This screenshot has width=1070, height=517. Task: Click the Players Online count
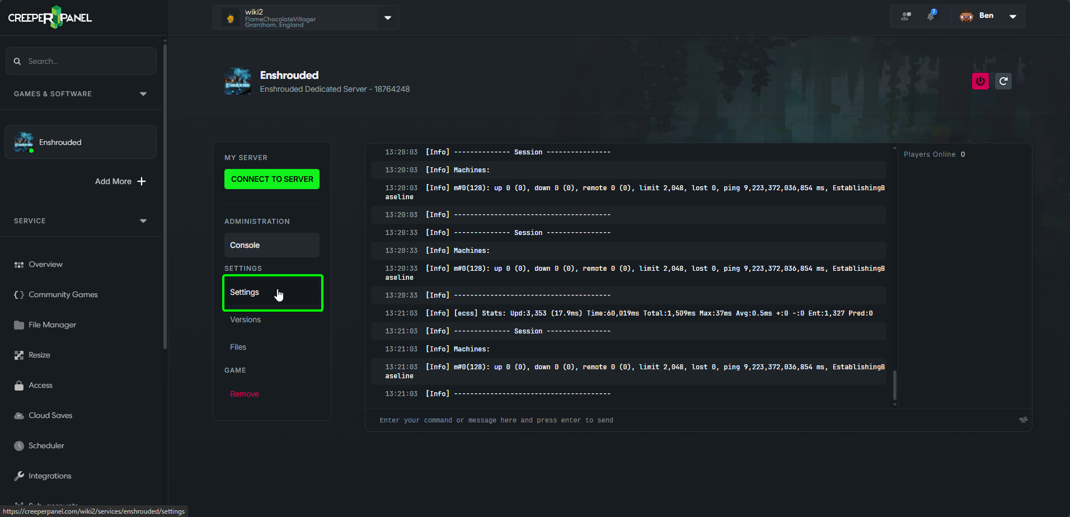pos(963,154)
